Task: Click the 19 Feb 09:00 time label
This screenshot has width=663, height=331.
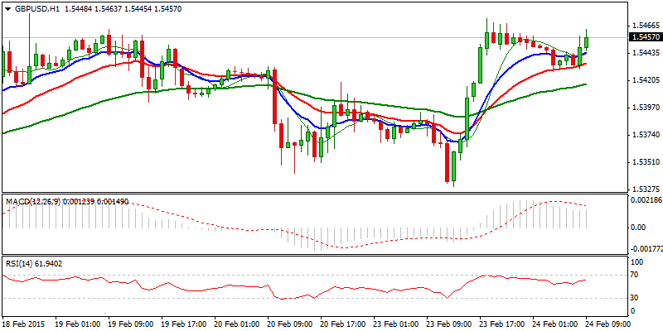Action: click(130, 324)
